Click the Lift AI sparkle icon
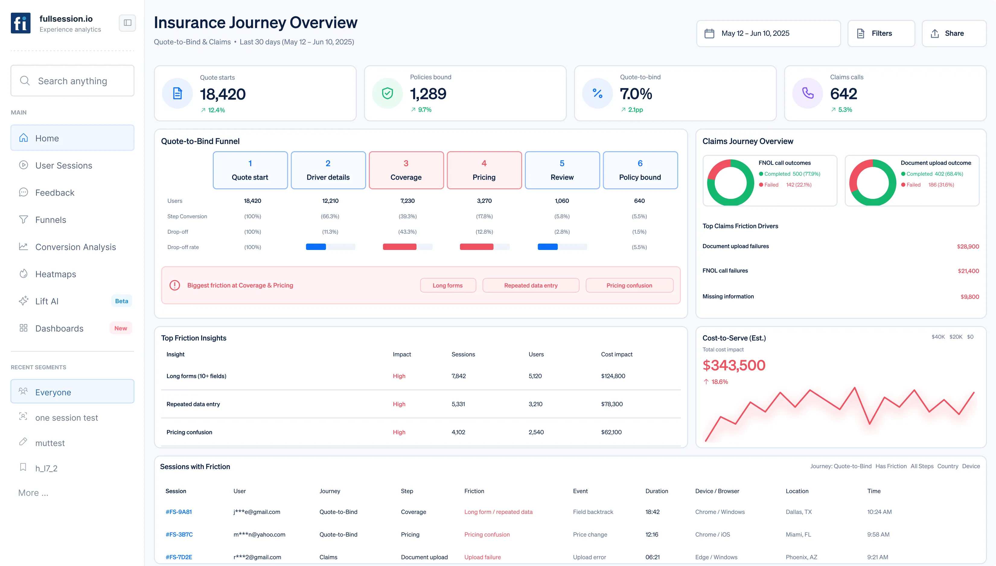The width and height of the screenshot is (996, 566). point(23,301)
